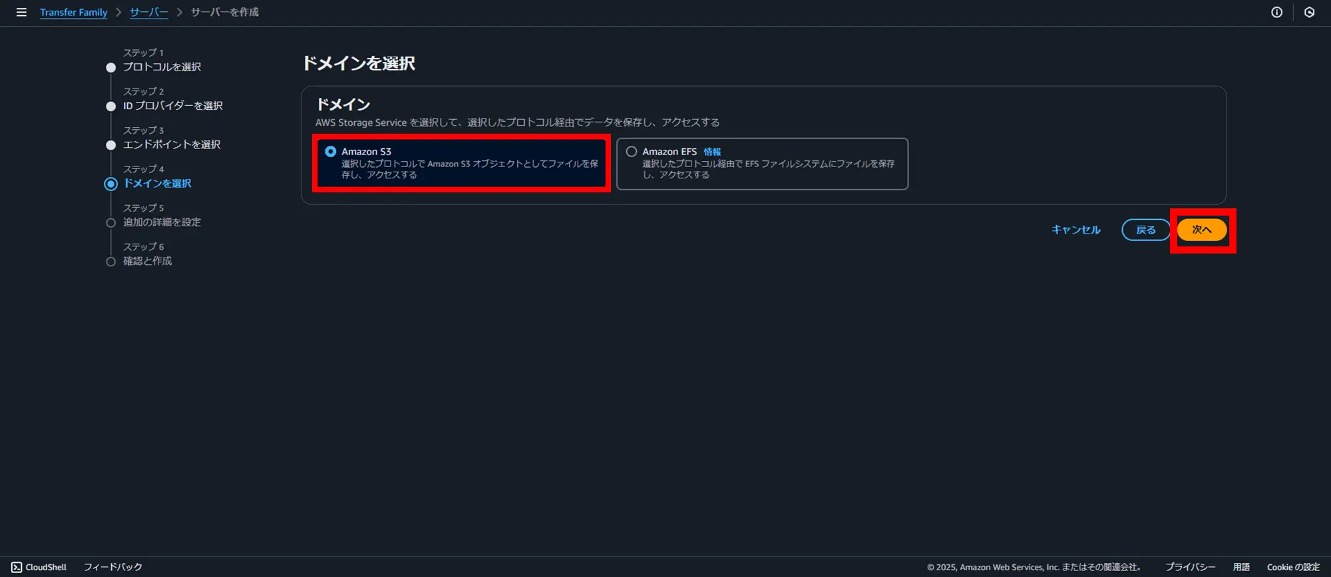Viewport: 1331px width, 577px height.
Task: Select the Amazon EFS radio button
Action: [631, 152]
